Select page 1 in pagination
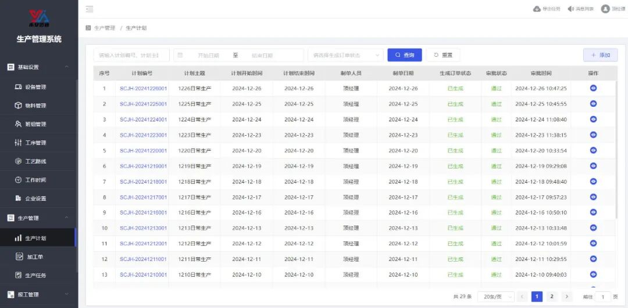 [537, 296]
